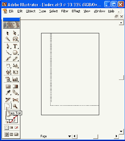Image resolution: width=125 pixels, height=141 pixels.
Task: Open the Type menu
Action: 42,11
